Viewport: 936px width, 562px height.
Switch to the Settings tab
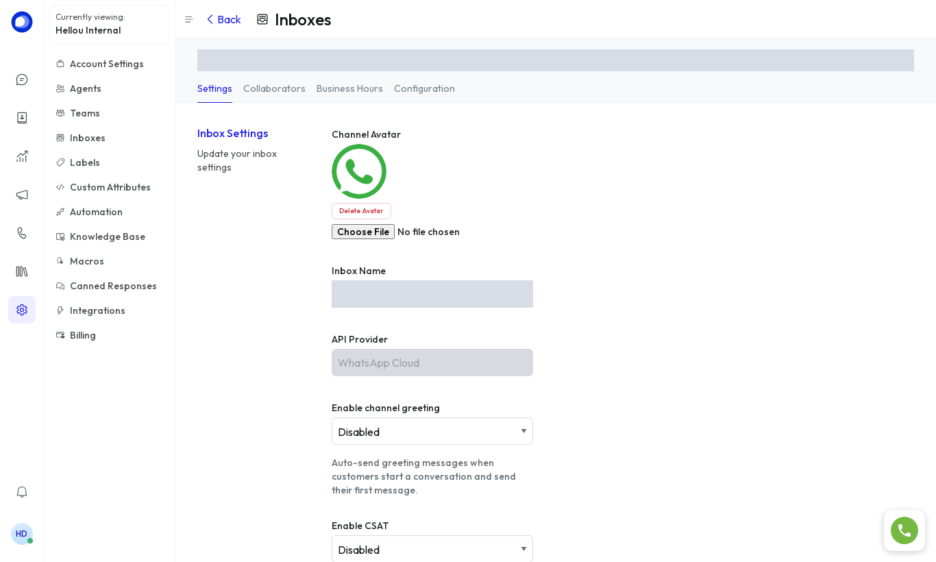[x=214, y=89]
